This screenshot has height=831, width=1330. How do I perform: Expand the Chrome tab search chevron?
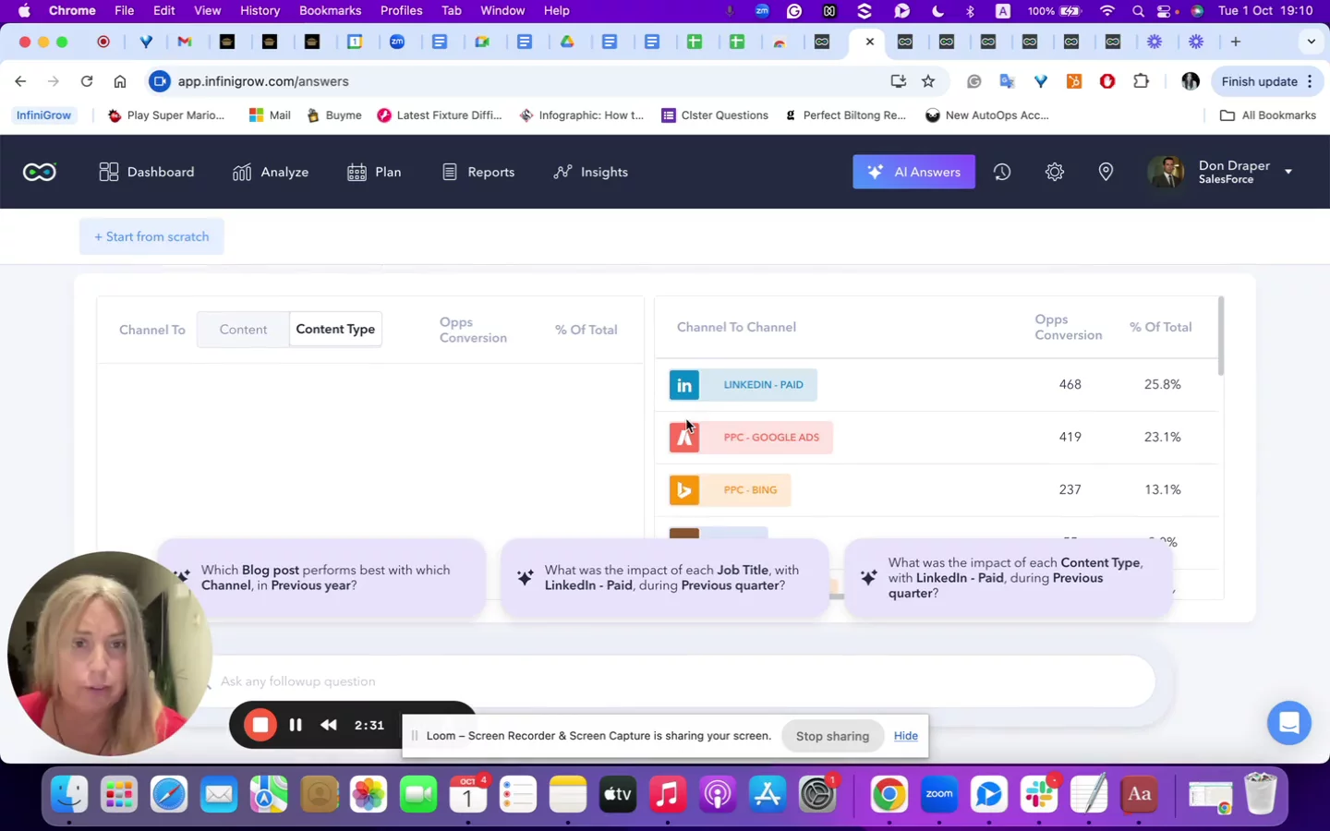coord(1311,42)
